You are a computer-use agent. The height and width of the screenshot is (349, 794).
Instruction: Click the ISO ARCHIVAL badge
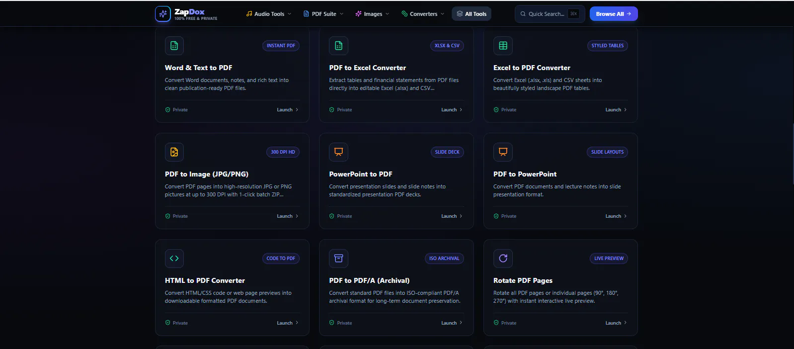point(444,259)
